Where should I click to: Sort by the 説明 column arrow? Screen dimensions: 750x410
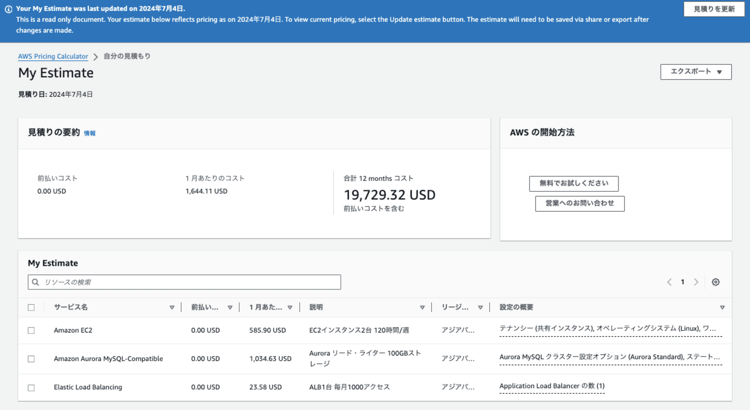tap(422, 307)
